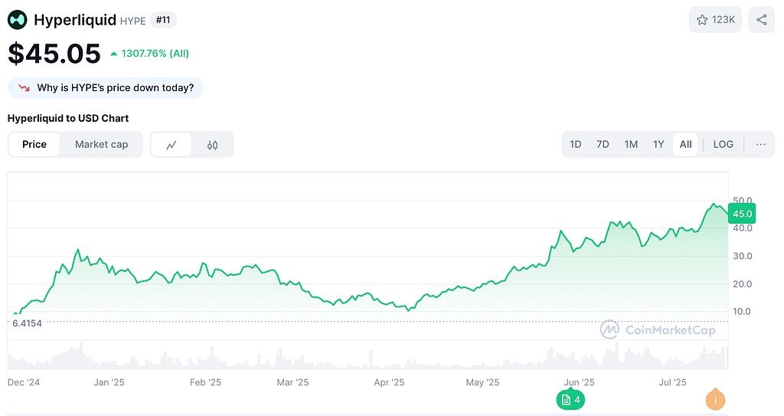Select the Price tab
The width and height of the screenshot is (784, 416).
34,144
